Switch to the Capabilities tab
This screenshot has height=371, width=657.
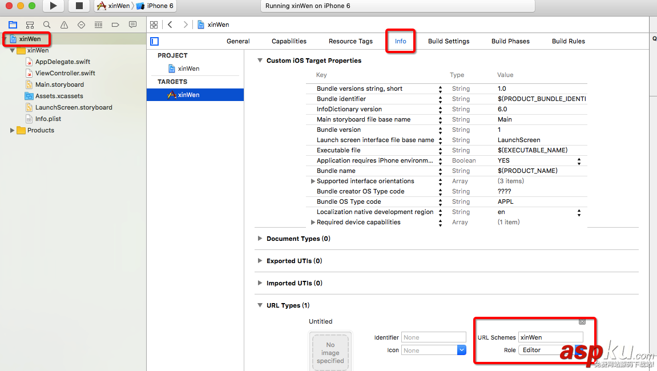[x=289, y=41]
